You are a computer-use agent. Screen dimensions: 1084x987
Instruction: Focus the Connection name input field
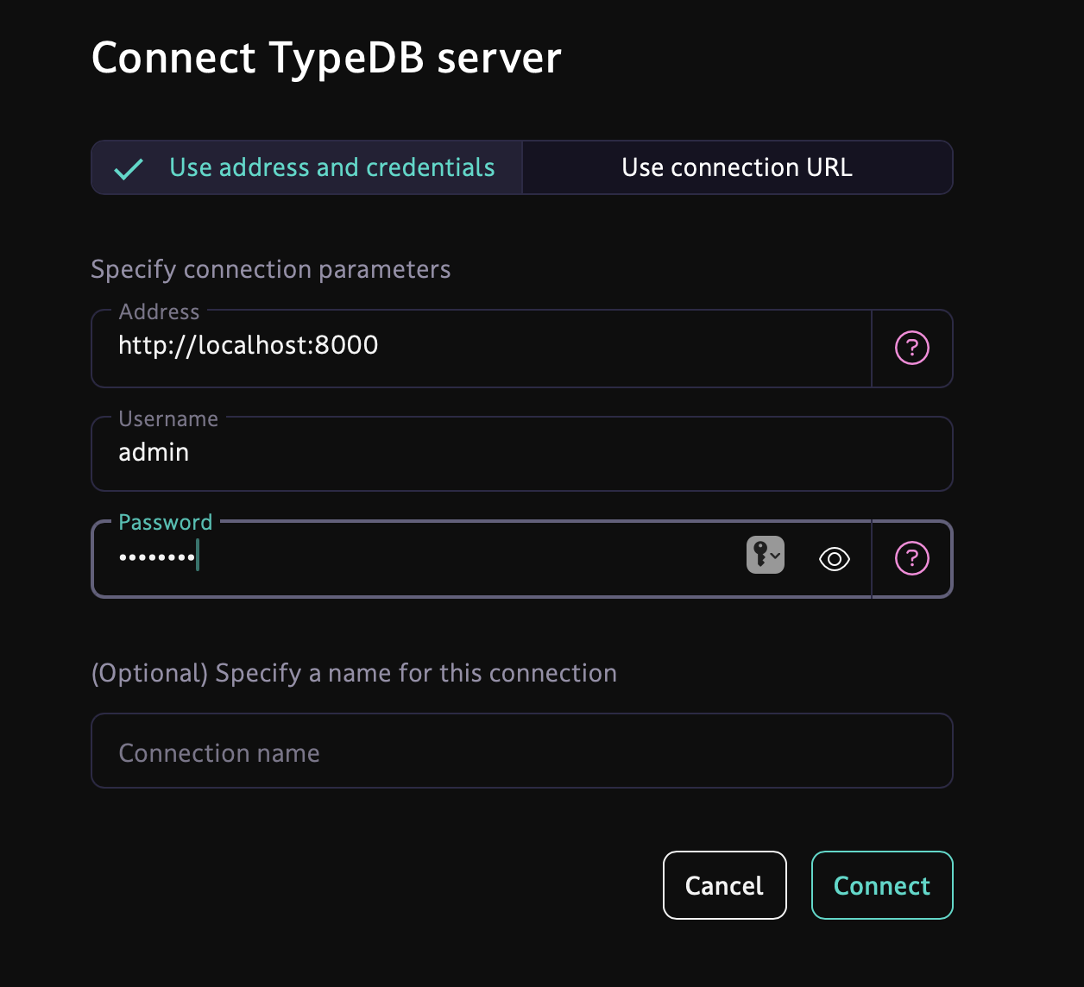click(x=521, y=752)
